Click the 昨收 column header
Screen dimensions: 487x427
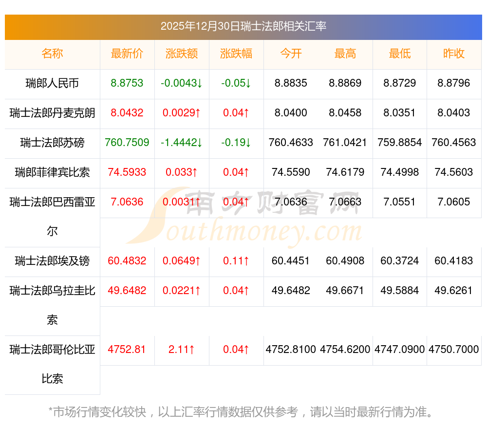coord(454,54)
